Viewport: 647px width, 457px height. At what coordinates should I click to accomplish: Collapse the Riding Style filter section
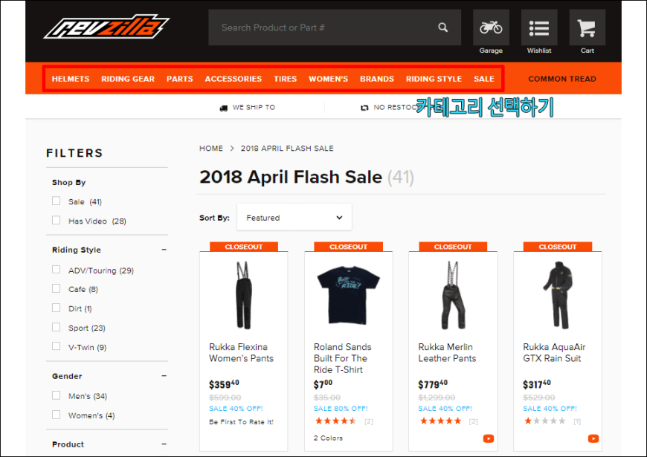pyautogui.click(x=164, y=250)
